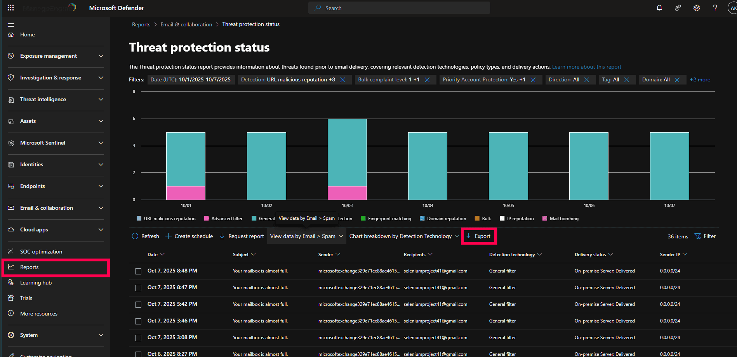Select Threat intelligence in the sidebar
737x357 pixels.
pyautogui.click(x=43, y=99)
